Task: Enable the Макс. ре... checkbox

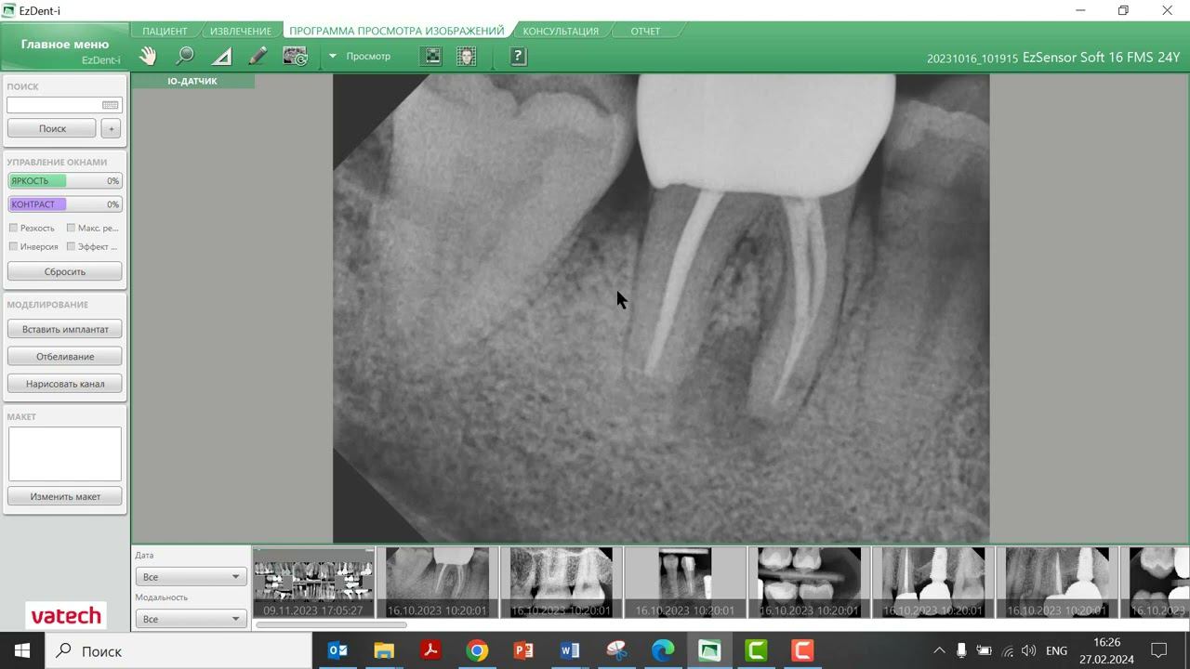Action: [x=72, y=228]
